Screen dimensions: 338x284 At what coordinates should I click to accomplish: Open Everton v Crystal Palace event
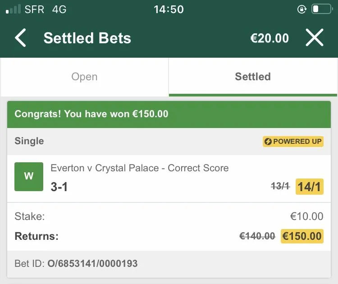(140, 168)
